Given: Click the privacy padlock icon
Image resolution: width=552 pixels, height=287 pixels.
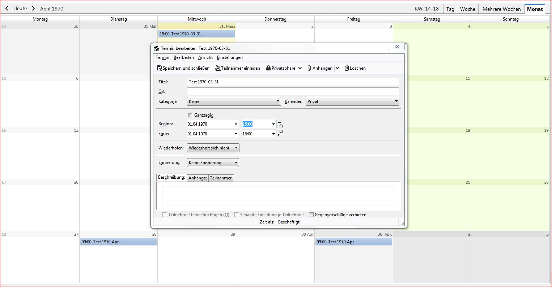Looking at the screenshot, I should [268, 68].
